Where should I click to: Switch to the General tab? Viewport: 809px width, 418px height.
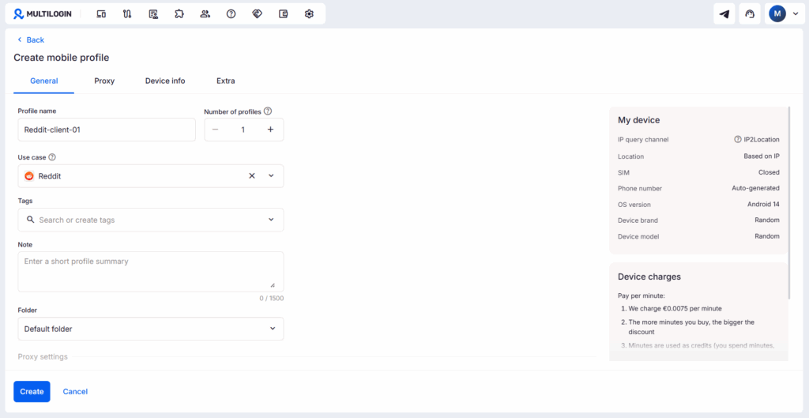pos(44,81)
